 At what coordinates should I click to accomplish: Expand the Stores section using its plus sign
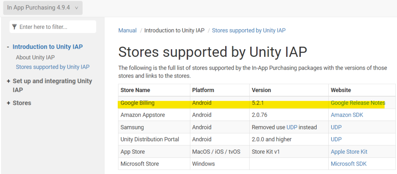8,103
